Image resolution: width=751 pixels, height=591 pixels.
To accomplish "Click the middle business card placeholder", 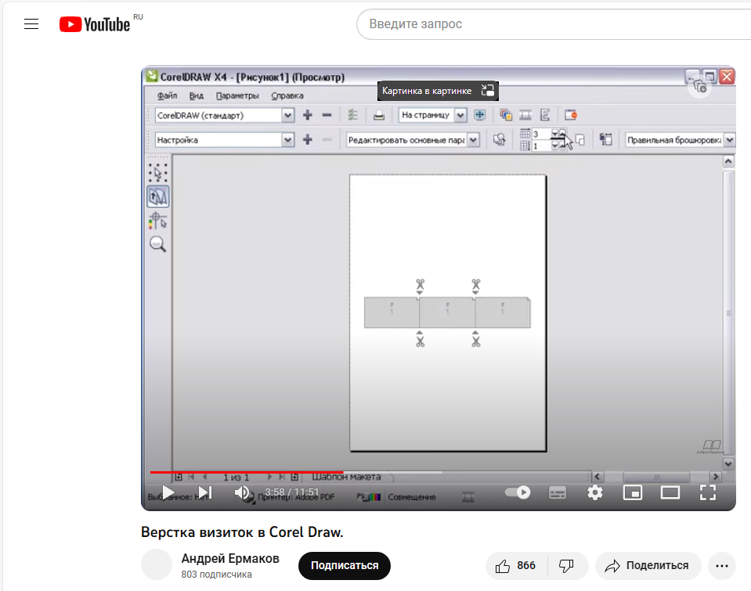I will tap(447, 312).
